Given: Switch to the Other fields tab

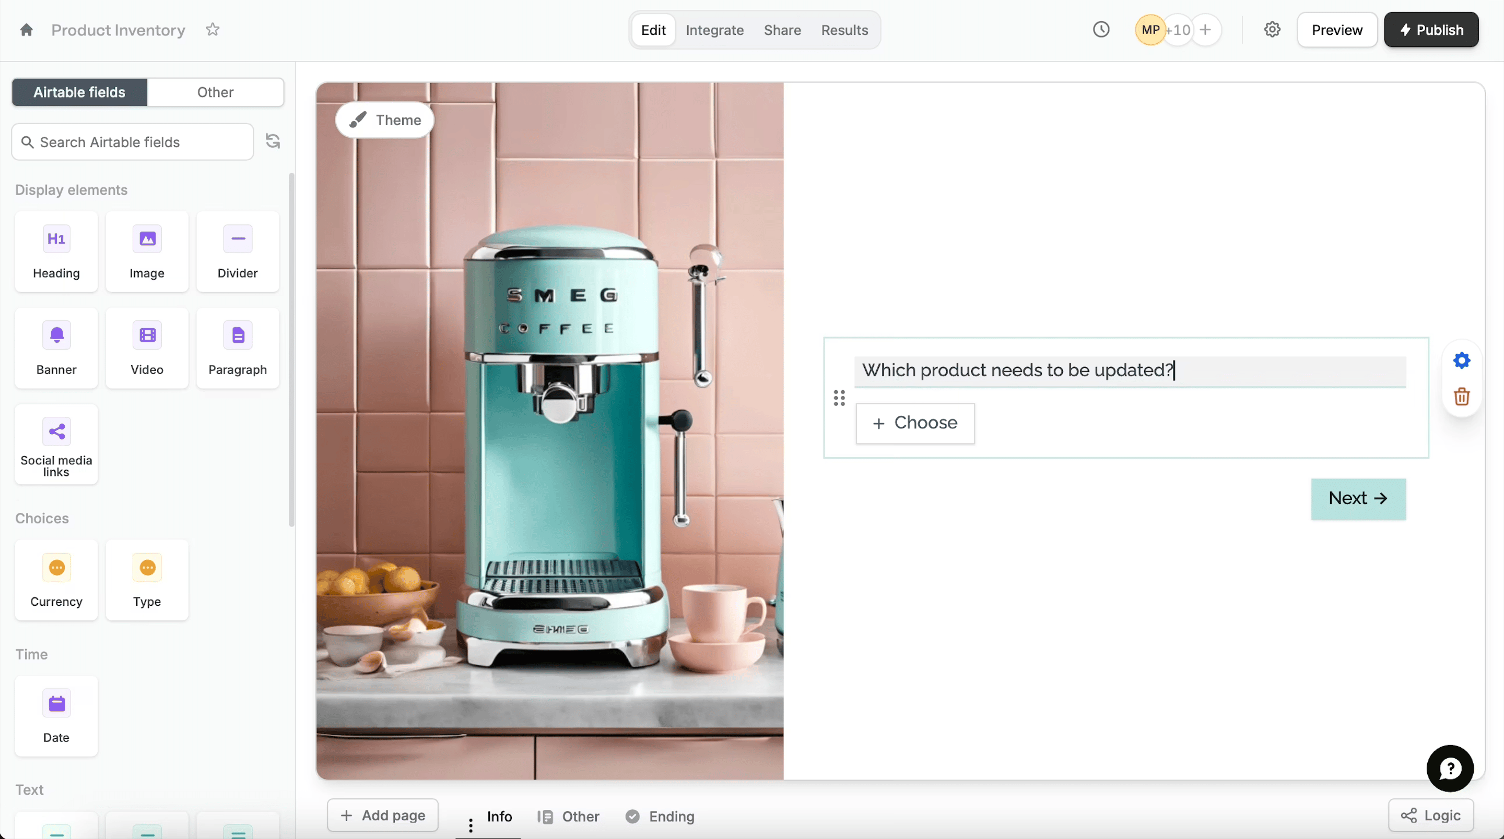Looking at the screenshot, I should (x=216, y=92).
